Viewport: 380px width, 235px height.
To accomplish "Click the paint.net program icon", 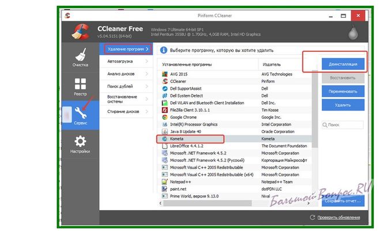I will pos(165,189).
